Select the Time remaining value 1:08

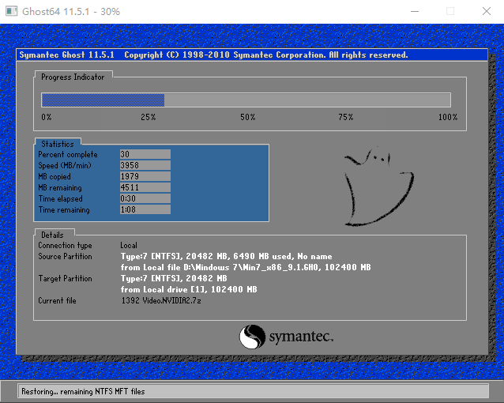point(145,209)
